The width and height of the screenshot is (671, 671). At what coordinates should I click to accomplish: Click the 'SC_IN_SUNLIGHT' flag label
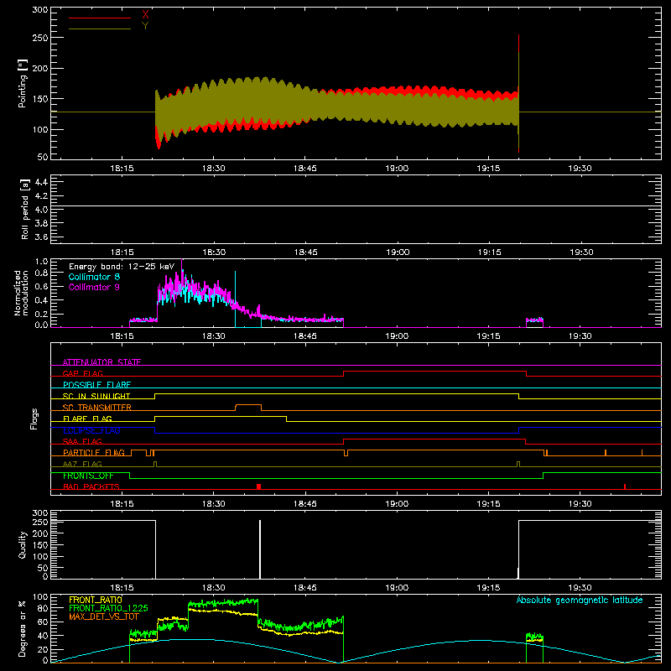(96, 396)
